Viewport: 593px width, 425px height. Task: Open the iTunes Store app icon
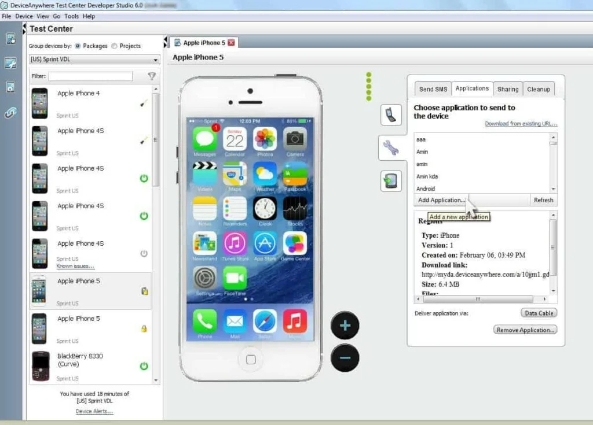click(x=235, y=243)
